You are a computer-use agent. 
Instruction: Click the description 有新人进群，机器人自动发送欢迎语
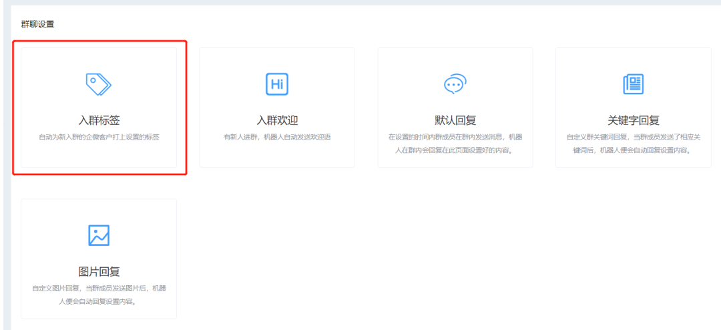coord(277,137)
